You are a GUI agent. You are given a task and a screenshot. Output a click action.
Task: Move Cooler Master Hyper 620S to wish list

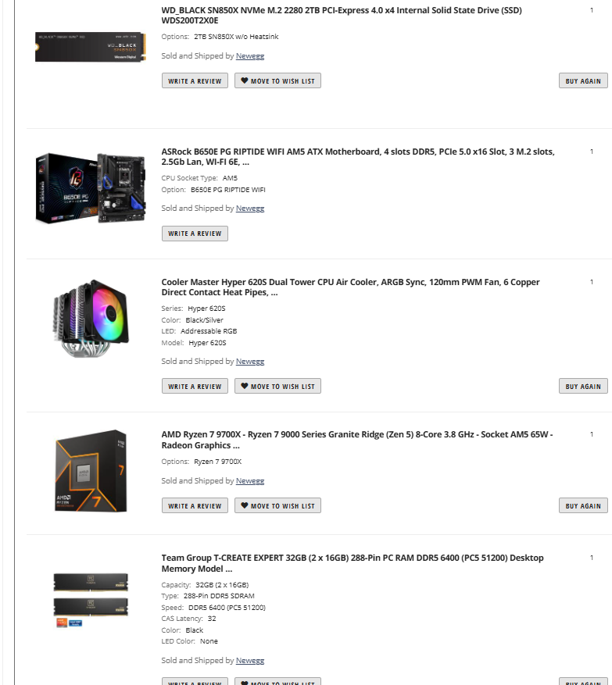(x=277, y=386)
